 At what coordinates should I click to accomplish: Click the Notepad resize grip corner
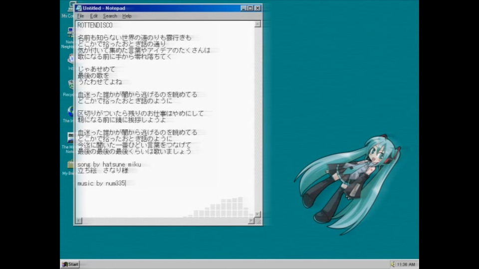pyautogui.click(x=258, y=221)
